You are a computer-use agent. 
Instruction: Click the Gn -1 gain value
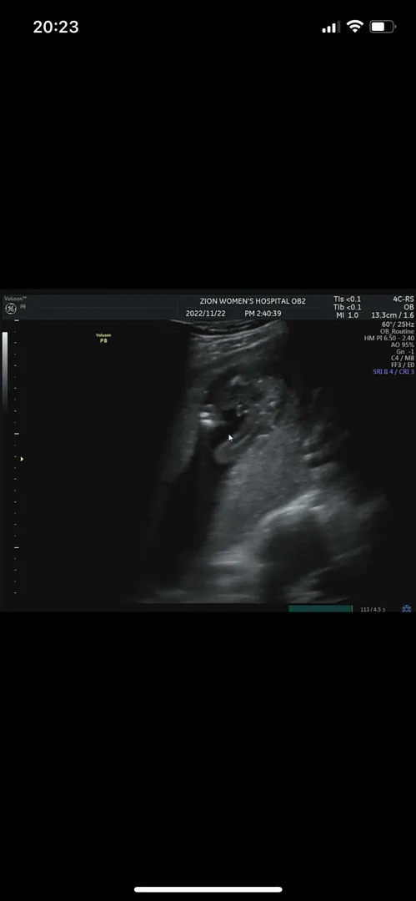[x=405, y=352]
